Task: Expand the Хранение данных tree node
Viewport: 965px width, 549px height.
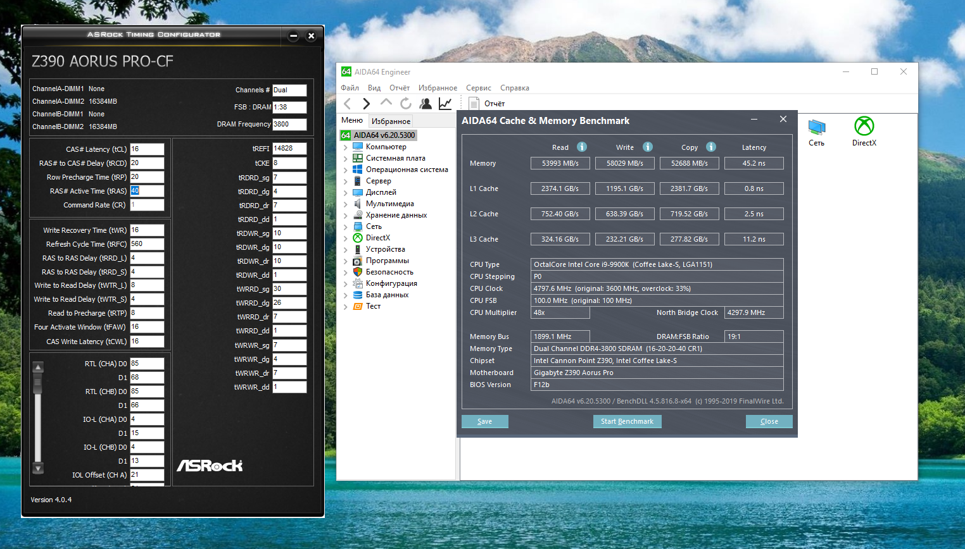Action: point(346,215)
